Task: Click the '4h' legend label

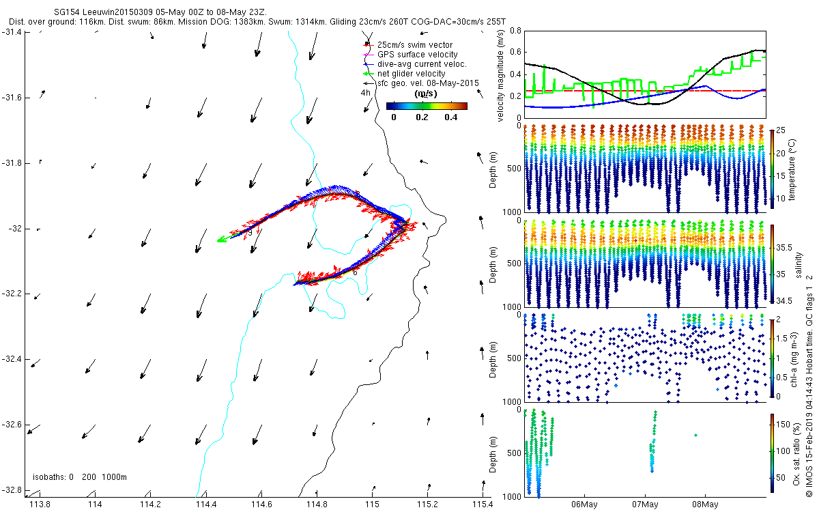Action: (x=365, y=92)
